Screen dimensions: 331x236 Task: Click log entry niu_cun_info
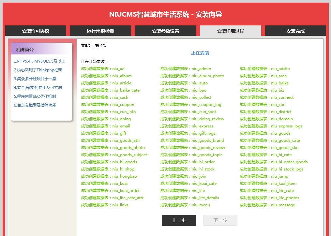[108, 112]
